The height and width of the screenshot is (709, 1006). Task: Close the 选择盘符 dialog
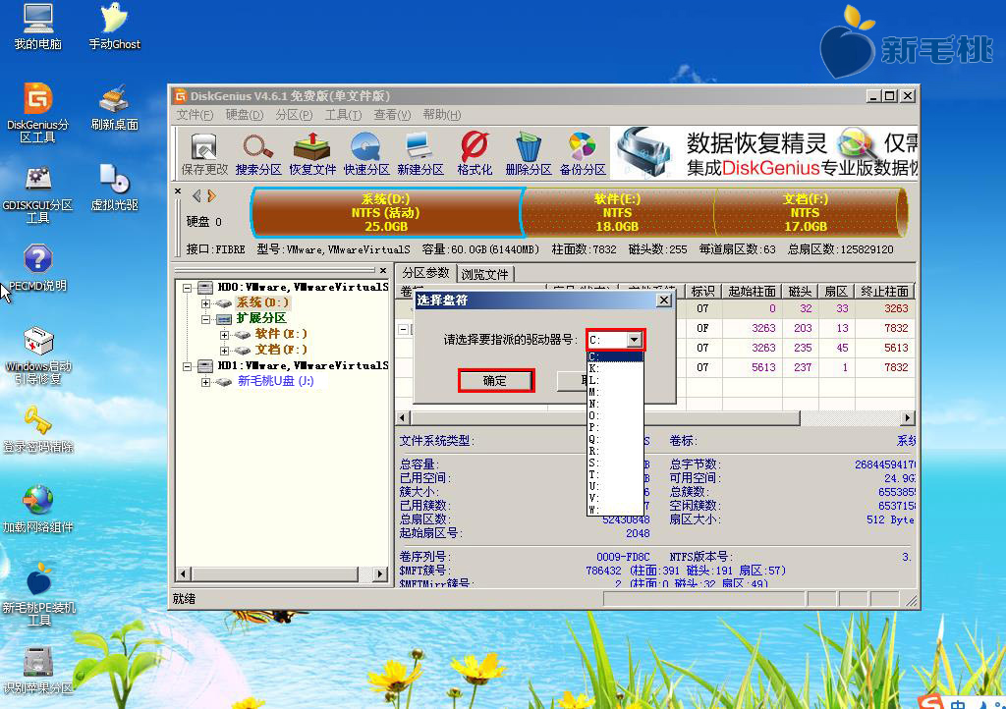664,300
